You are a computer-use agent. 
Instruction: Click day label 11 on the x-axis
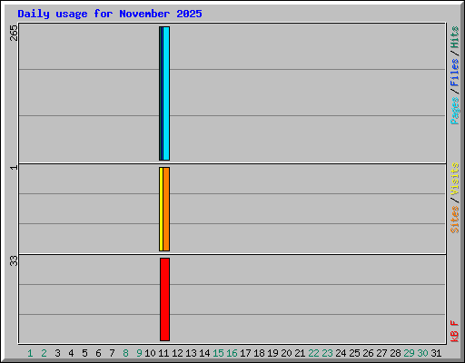(x=163, y=353)
